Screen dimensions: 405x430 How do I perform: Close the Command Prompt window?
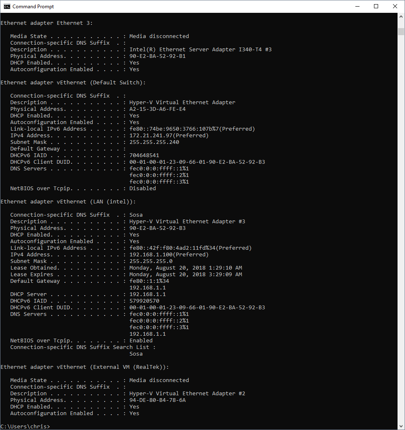[x=395, y=6]
